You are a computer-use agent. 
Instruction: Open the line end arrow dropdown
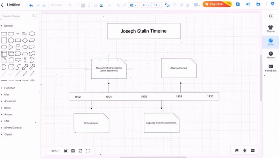[156, 5]
